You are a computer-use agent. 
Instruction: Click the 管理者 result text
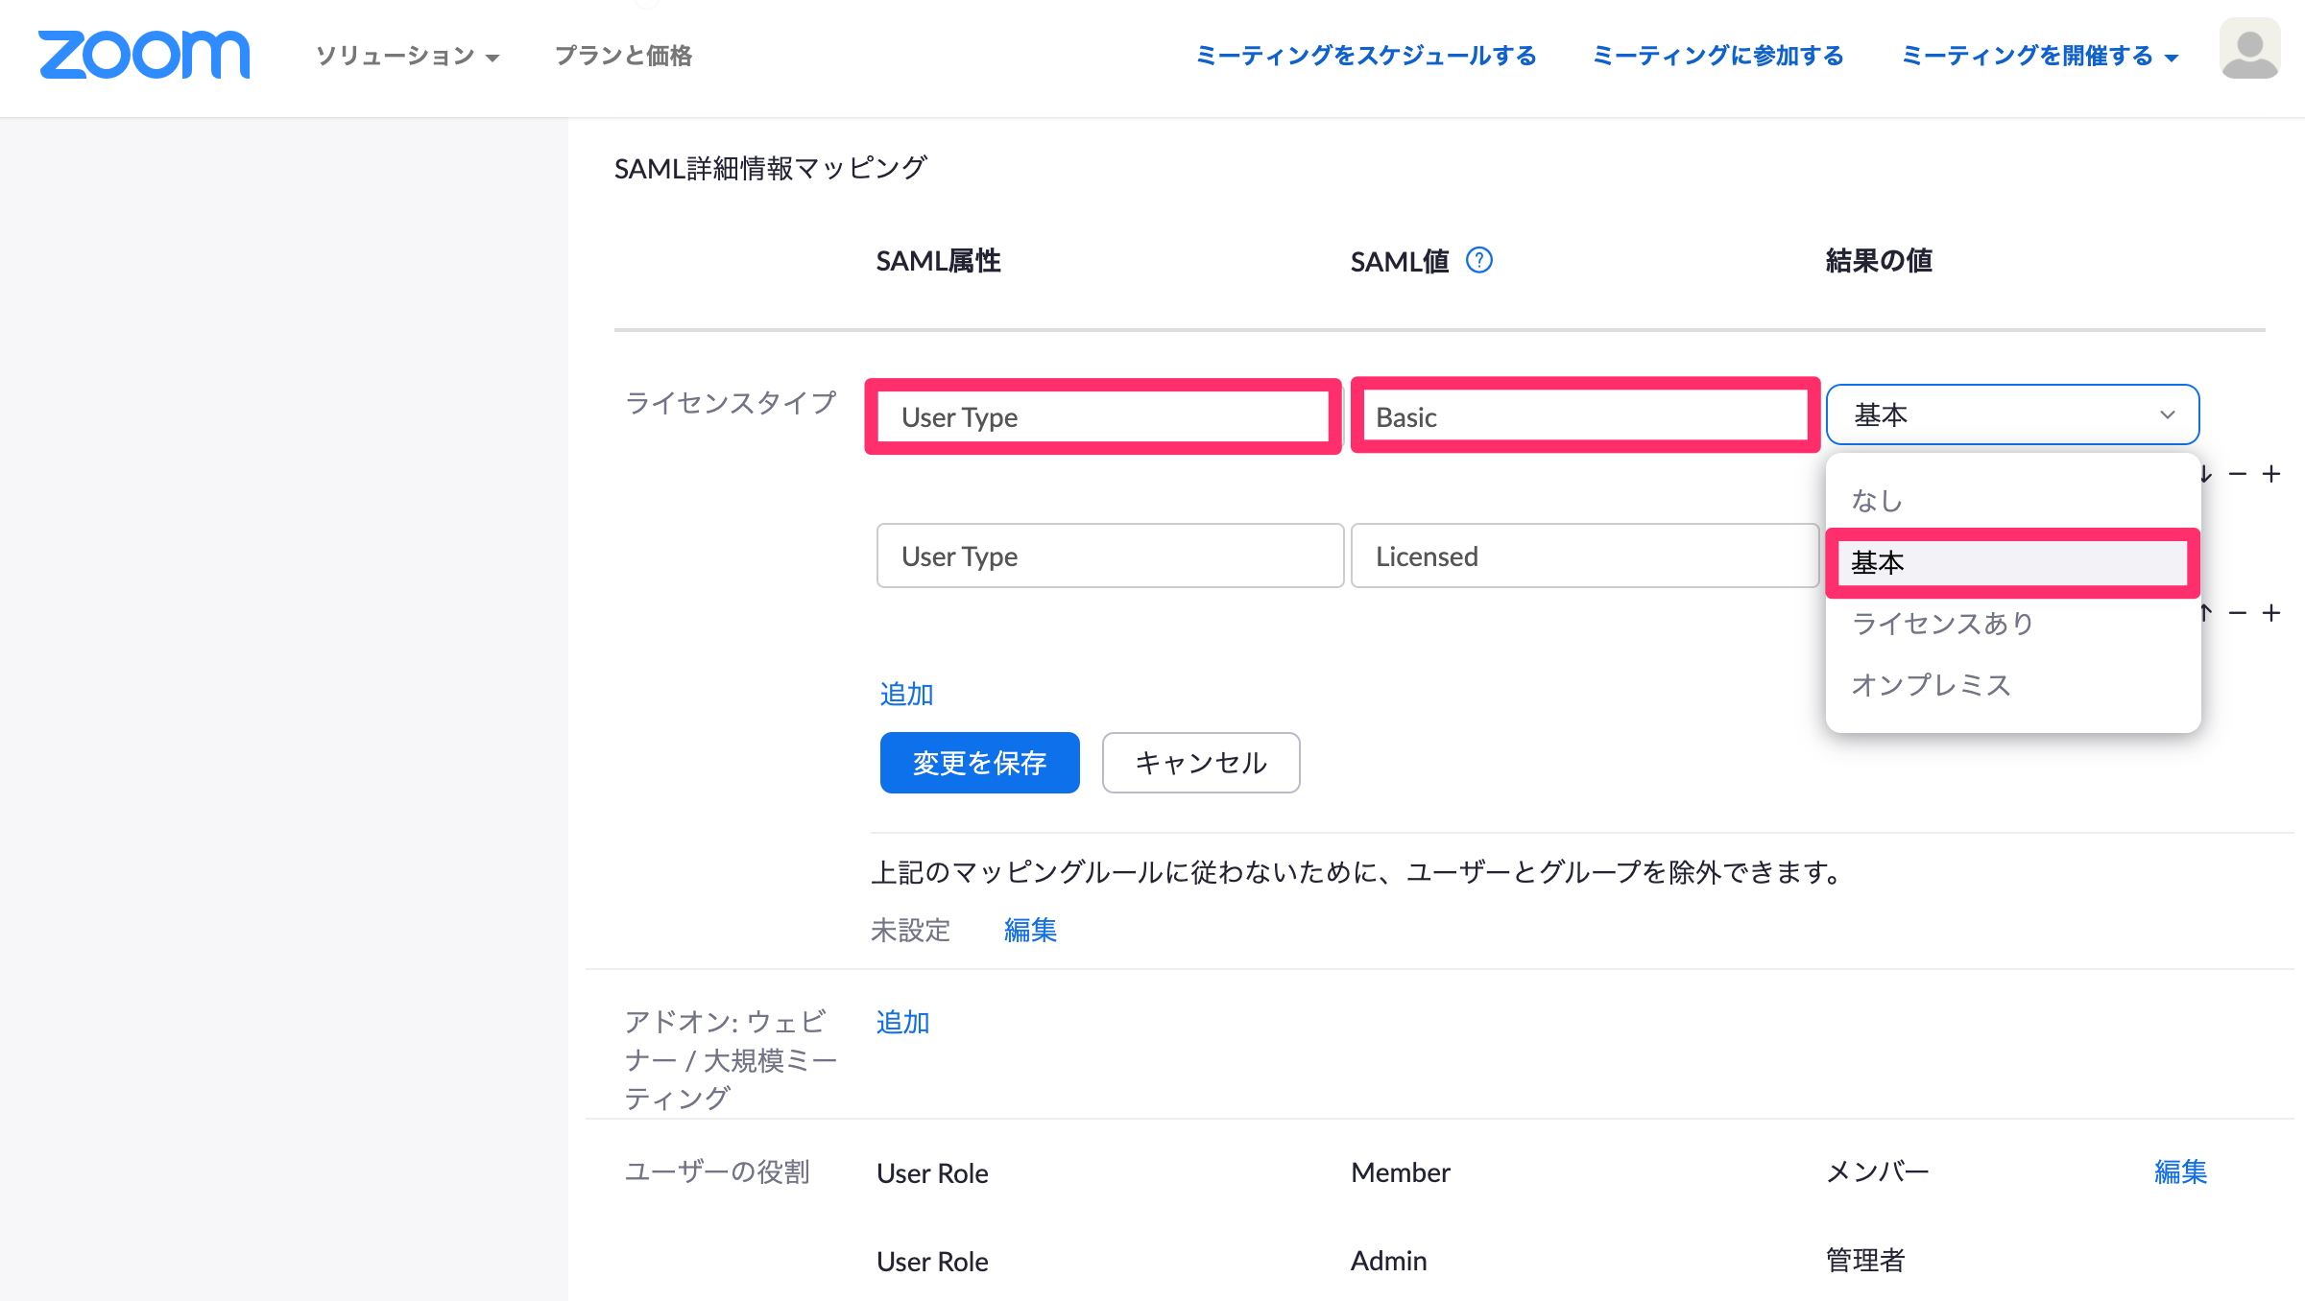(1864, 1260)
